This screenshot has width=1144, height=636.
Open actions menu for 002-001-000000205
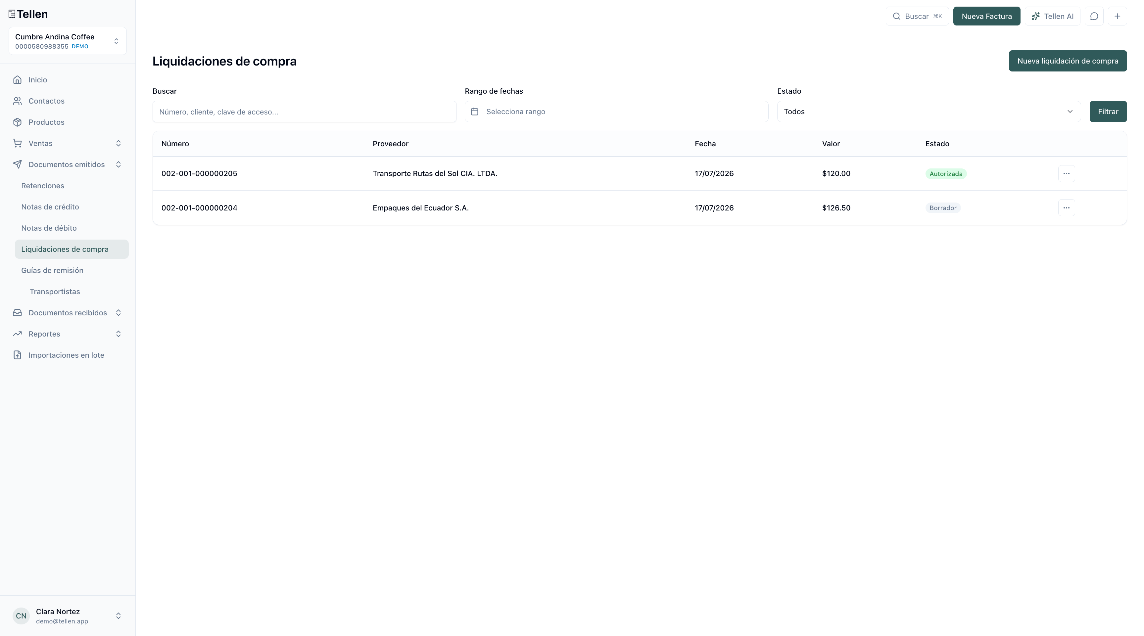point(1066,173)
